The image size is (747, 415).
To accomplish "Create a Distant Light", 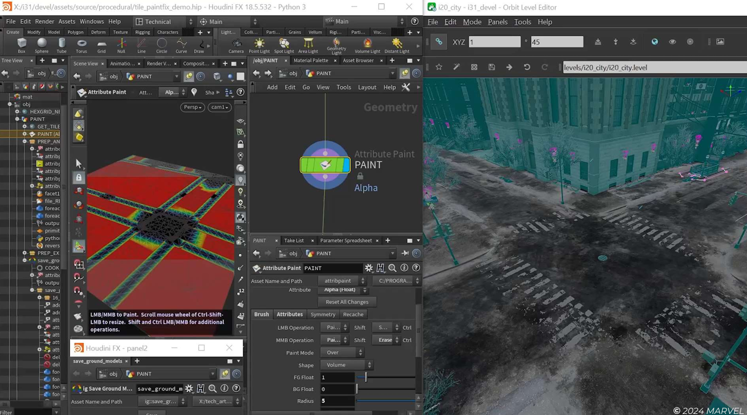I will pos(396,45).
